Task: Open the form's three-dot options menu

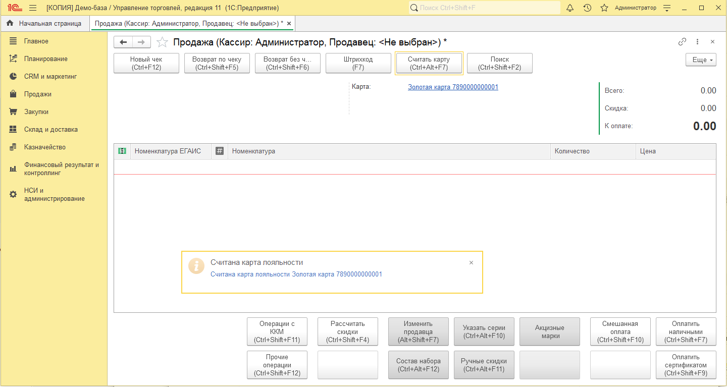Action: tap(697, 42)
